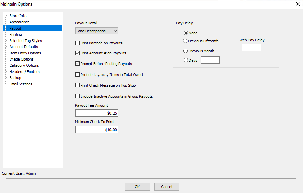Close the Maintain Options window
The height and width of the screenshot is (193, 303).
click(x=298, y=4)
